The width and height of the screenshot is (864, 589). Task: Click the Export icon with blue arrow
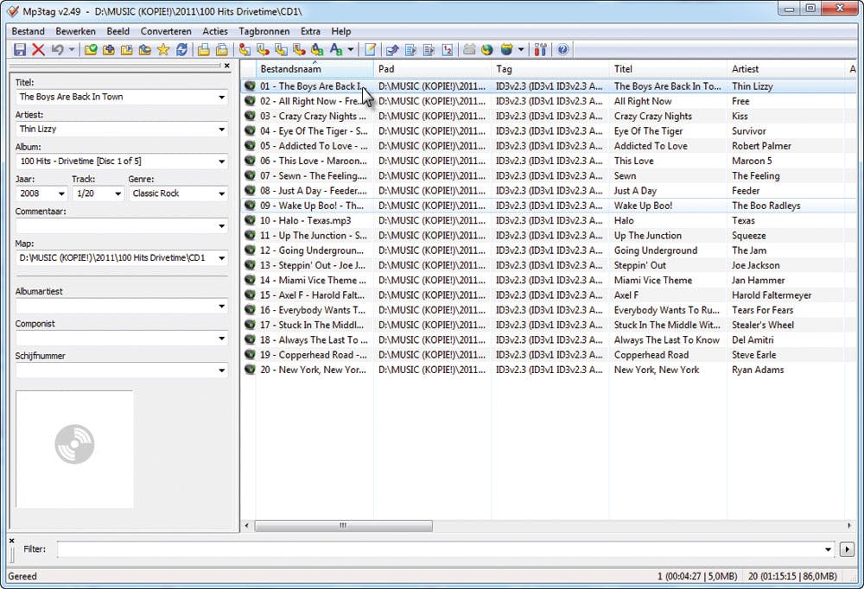point(392,49)
